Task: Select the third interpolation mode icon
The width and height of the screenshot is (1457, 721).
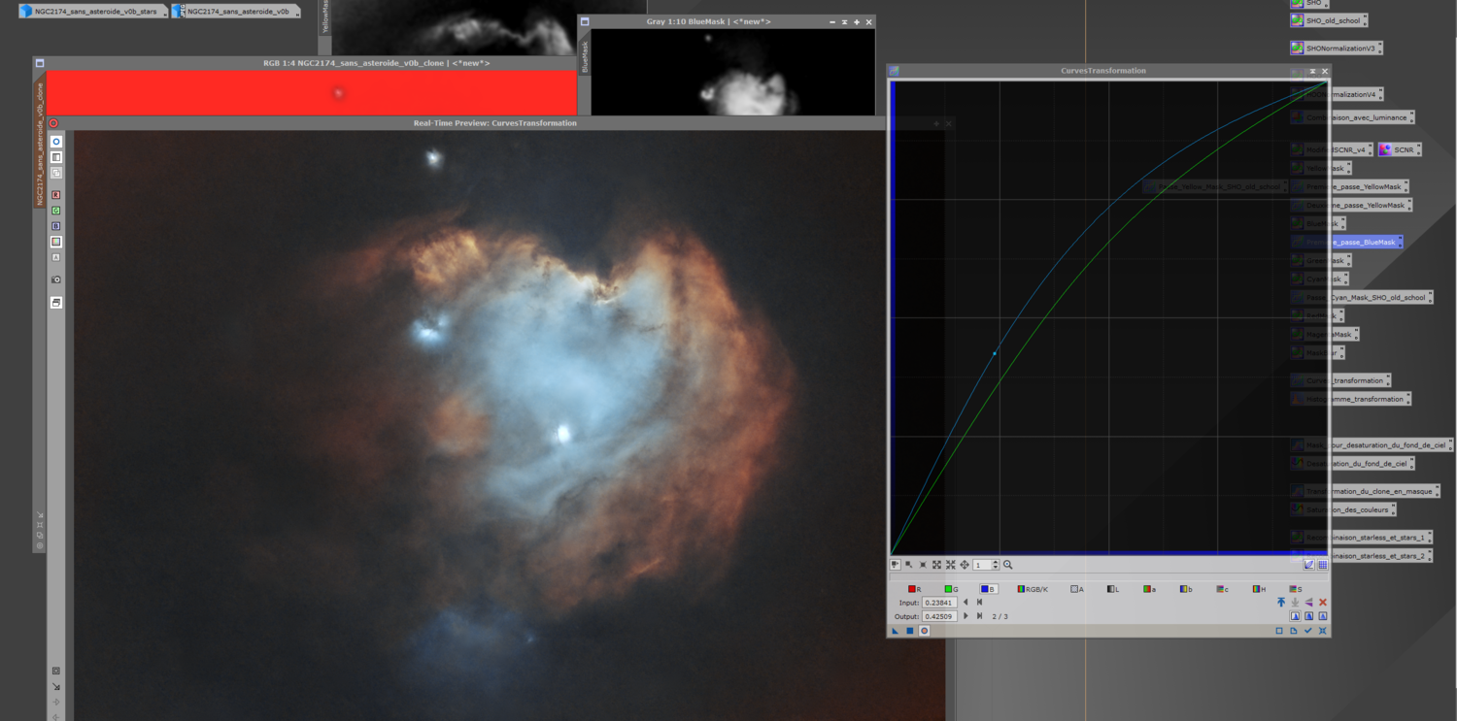Action: pyautogui.click(x=1323, y=616)
